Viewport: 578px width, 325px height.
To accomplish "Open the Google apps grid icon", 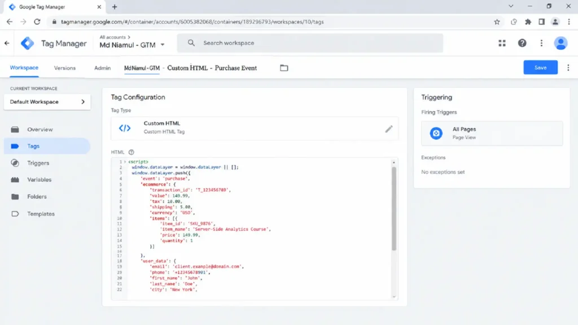I will 502,43.
